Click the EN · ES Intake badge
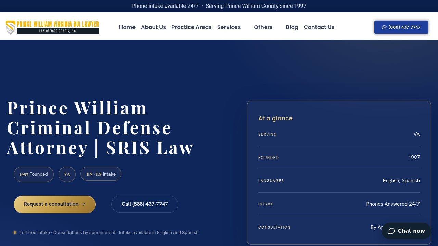Screen dimensions: 438x246 101,174
